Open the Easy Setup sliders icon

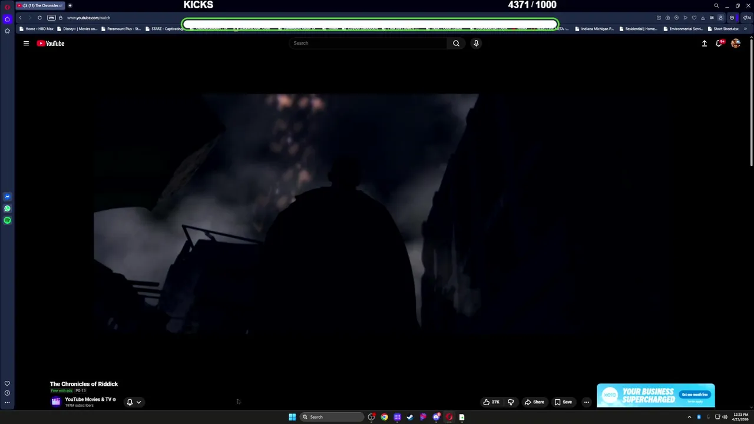click(712, 18)
